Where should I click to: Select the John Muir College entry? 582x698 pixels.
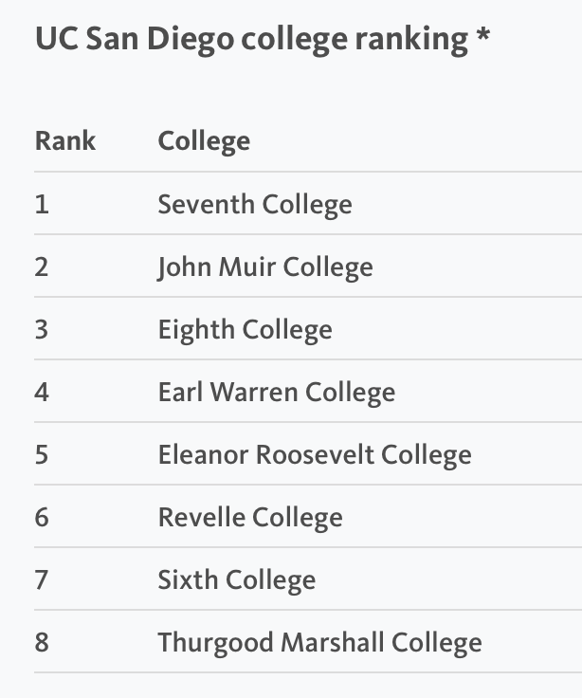coord(265,267)
